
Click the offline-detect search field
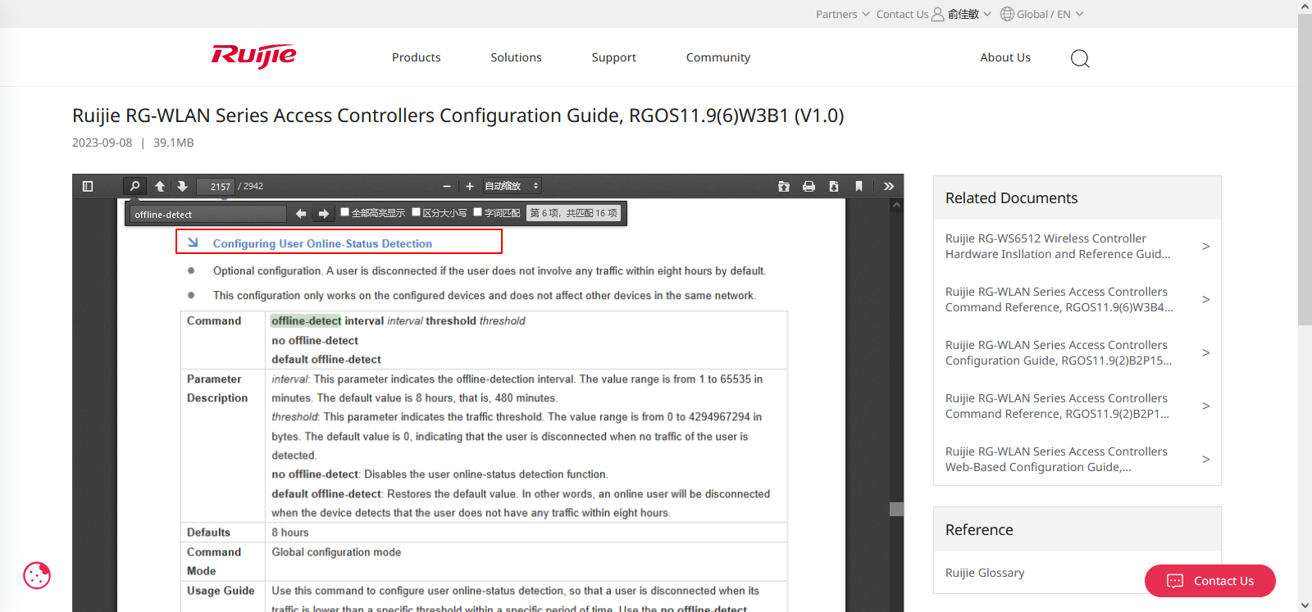(x=208, y=214)
